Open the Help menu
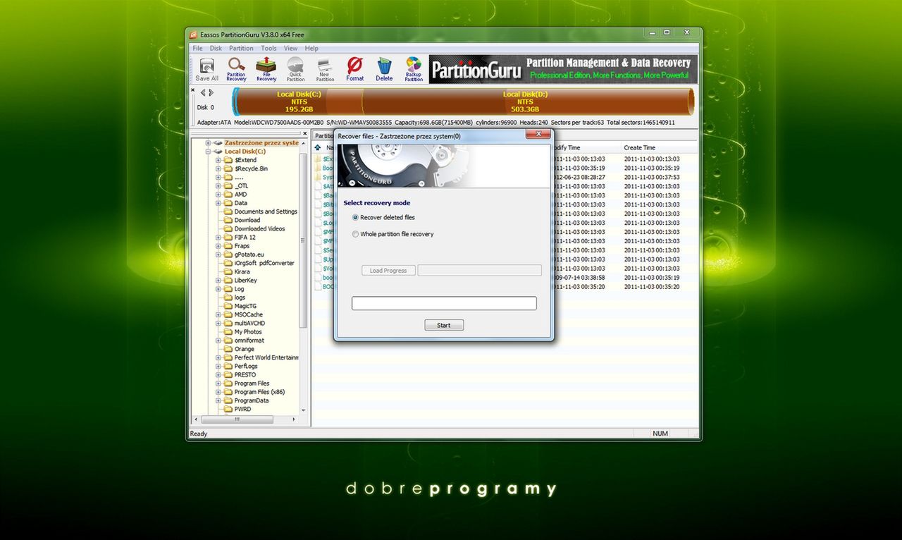This screenshot has height=540, width=902. [x=311, y=49]
